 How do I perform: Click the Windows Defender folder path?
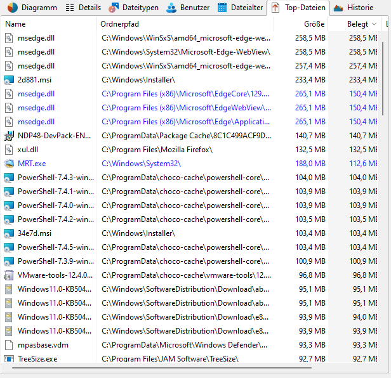[184, 345]
